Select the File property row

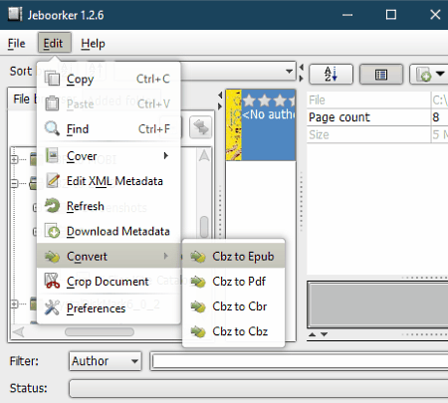(377, 100)
